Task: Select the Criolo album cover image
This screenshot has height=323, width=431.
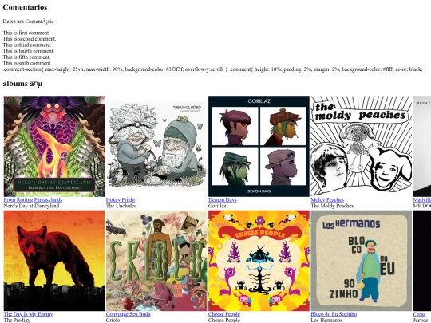Action: tap(156, 261)
